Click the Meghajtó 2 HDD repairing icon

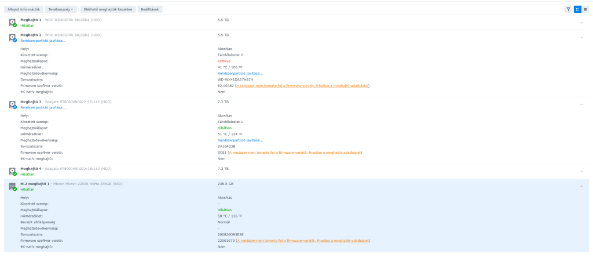[x=12, y=38]
